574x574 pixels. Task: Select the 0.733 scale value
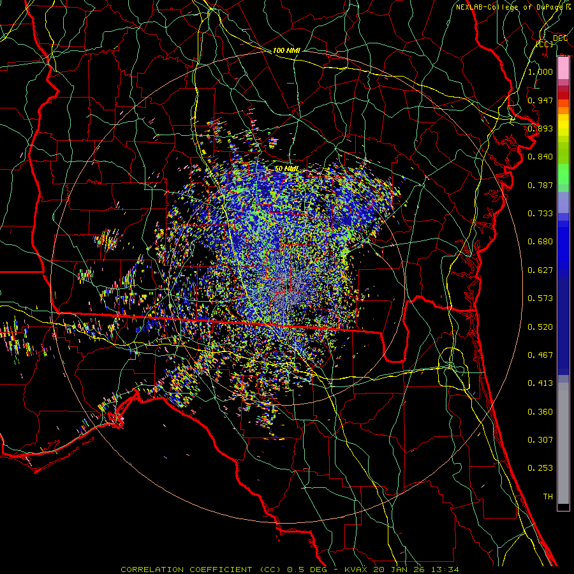540,214
